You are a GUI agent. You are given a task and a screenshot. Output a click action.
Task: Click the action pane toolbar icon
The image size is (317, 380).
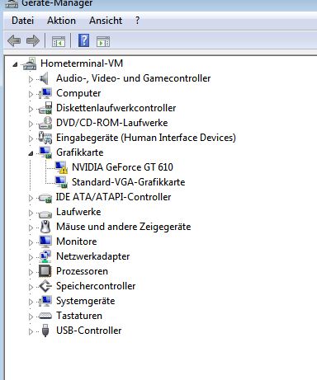point(103,41)
